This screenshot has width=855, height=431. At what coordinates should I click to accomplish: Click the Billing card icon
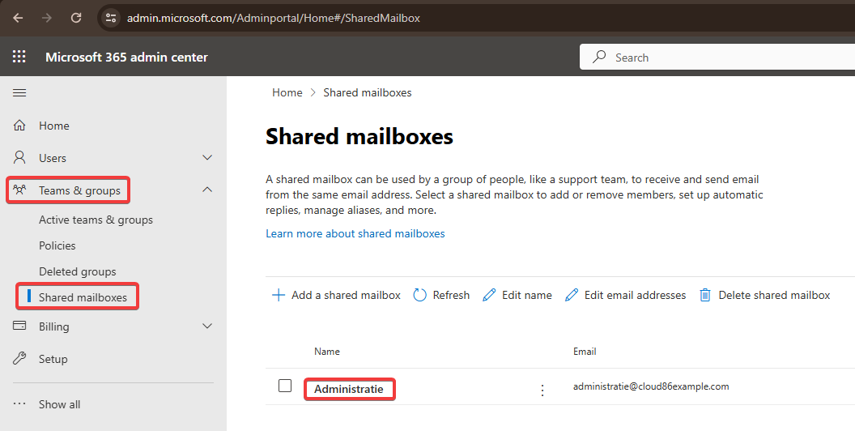(19, 326)
